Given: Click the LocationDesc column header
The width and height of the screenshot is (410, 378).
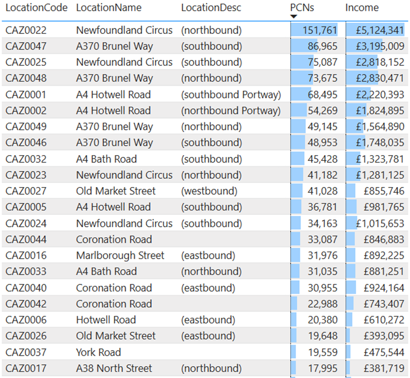Looking at the screenshot, I should point(211,8).
